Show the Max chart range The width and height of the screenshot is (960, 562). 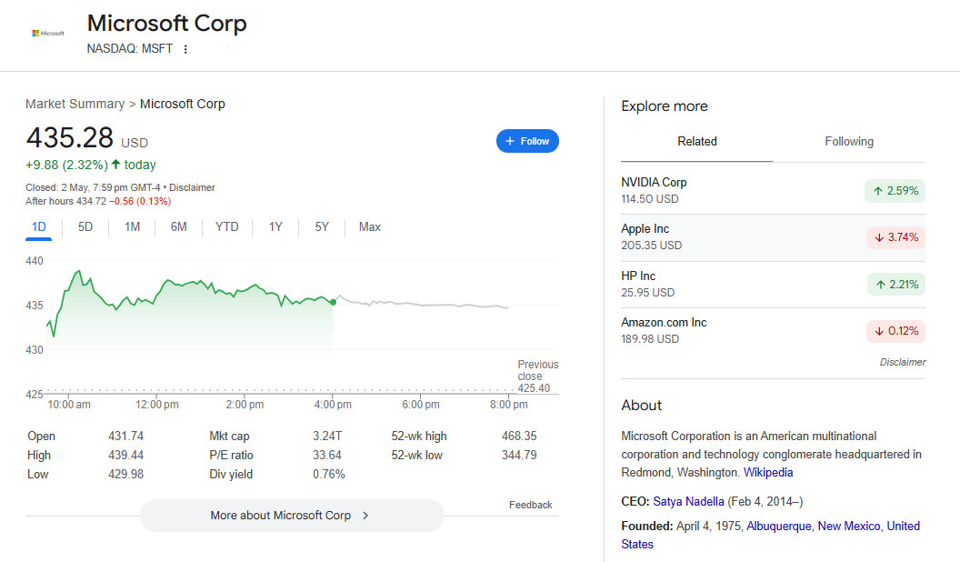click(369, 226)
